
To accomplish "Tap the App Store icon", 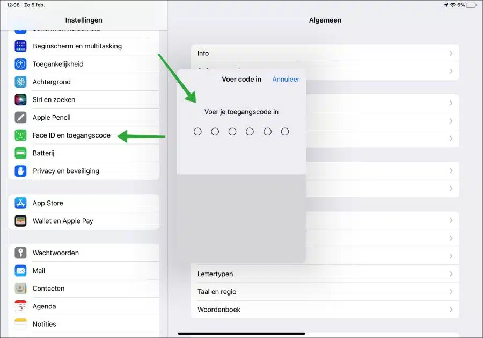I will pyautogui.click(x=20, y=203).
